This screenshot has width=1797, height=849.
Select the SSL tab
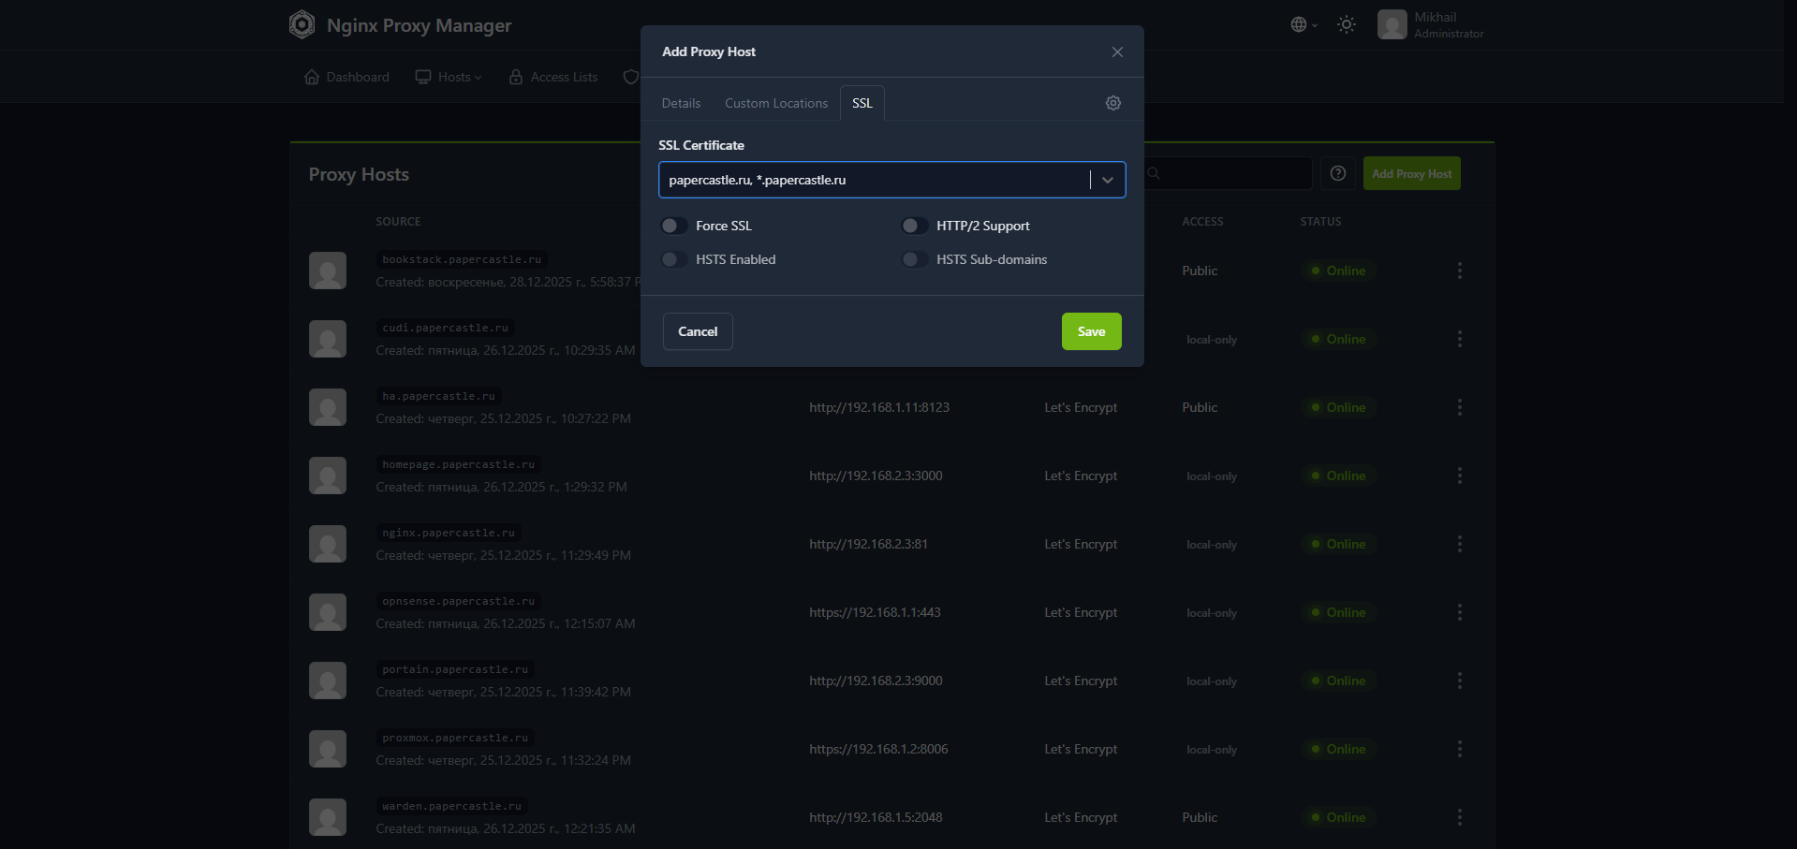click(862, 103)
